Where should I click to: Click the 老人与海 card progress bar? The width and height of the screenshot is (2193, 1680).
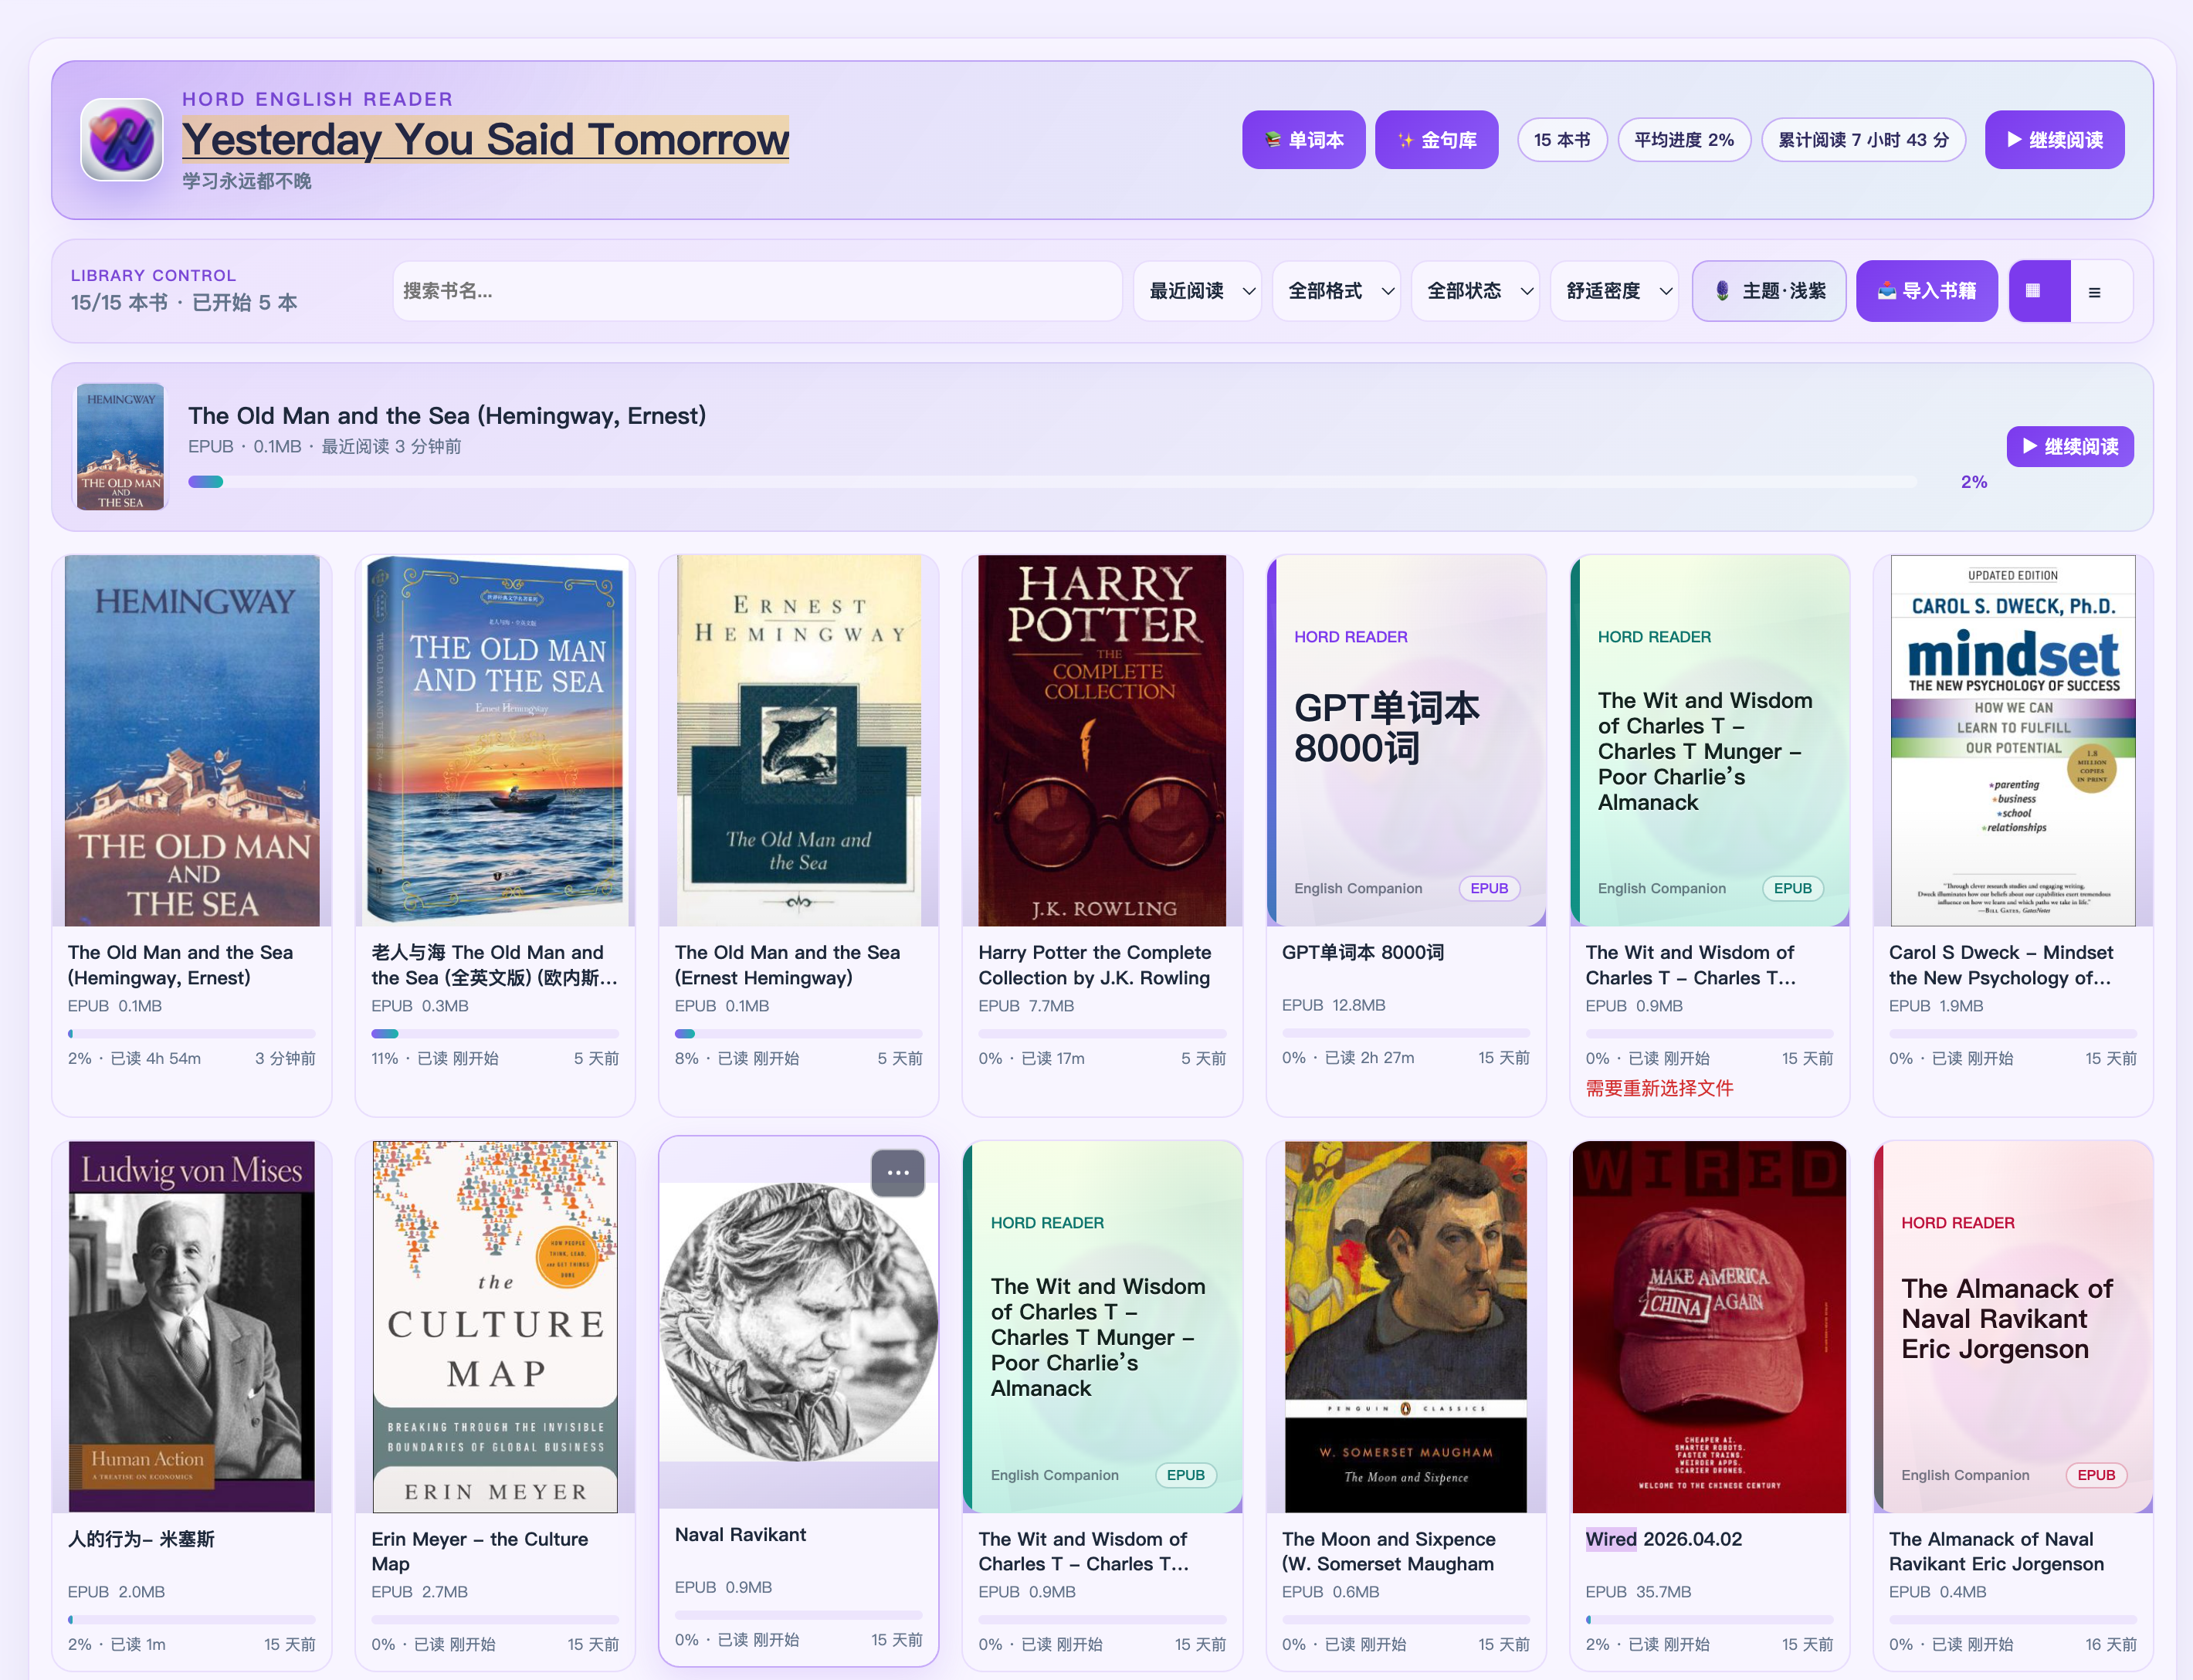[495, 1034]
